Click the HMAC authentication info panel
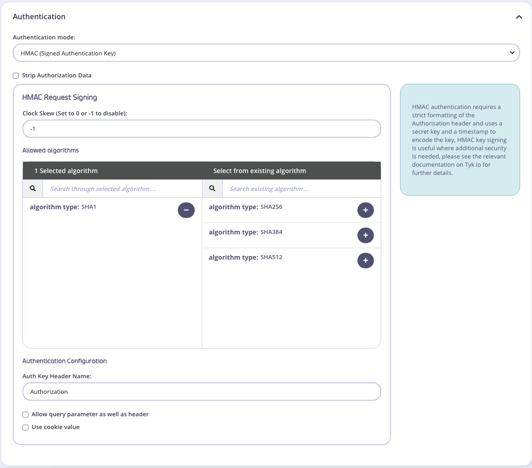The image size is (532, 468). (460, 140)
